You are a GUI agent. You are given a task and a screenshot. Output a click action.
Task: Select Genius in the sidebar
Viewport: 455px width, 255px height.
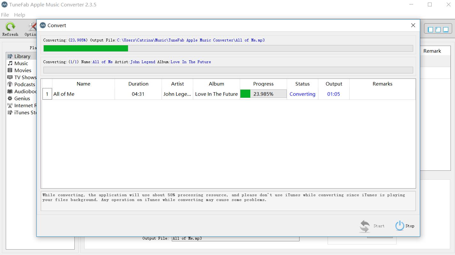coord(21,98)
